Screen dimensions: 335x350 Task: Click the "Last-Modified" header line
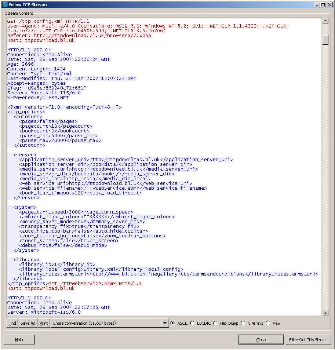coord(72,79)
